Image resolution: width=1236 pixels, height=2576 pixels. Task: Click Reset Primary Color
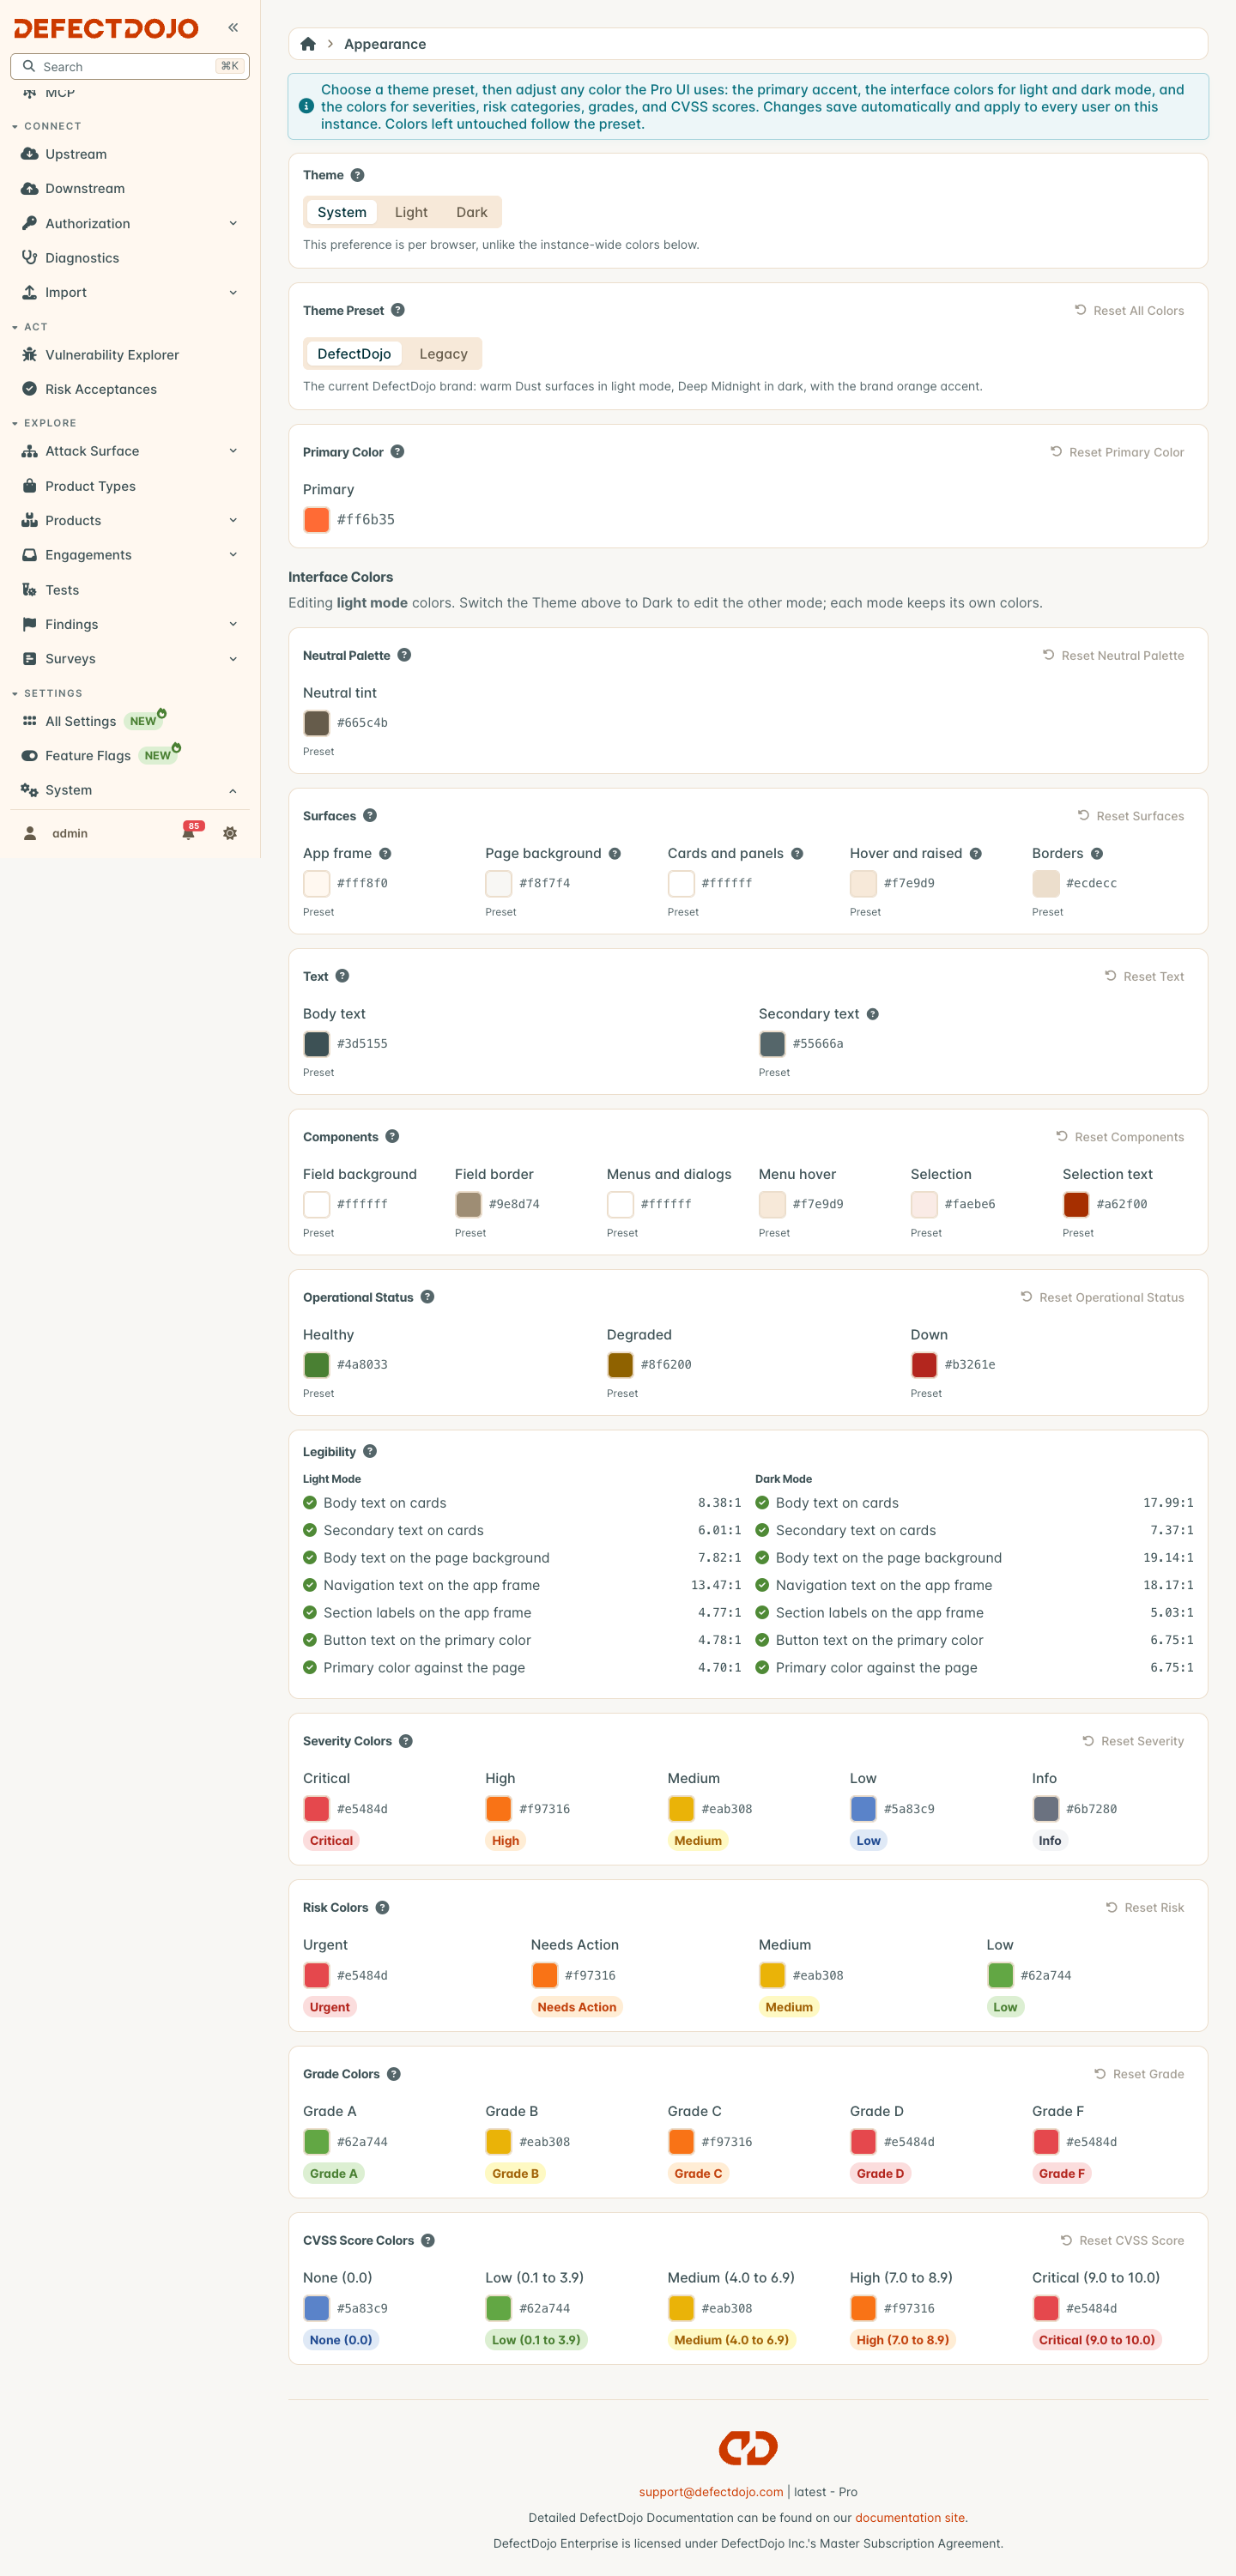pos(1117,452)
